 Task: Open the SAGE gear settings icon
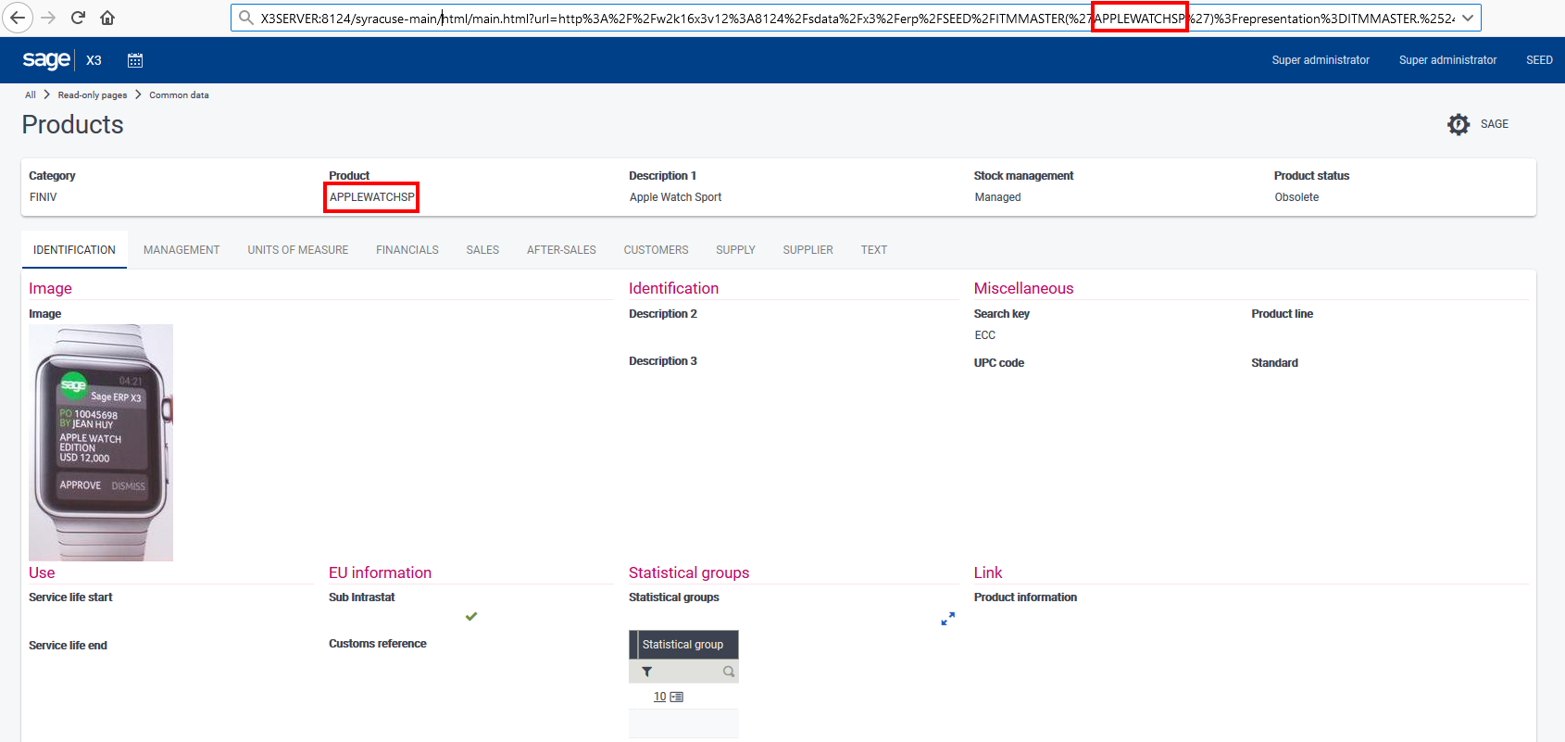click(x=1459, y=124)
